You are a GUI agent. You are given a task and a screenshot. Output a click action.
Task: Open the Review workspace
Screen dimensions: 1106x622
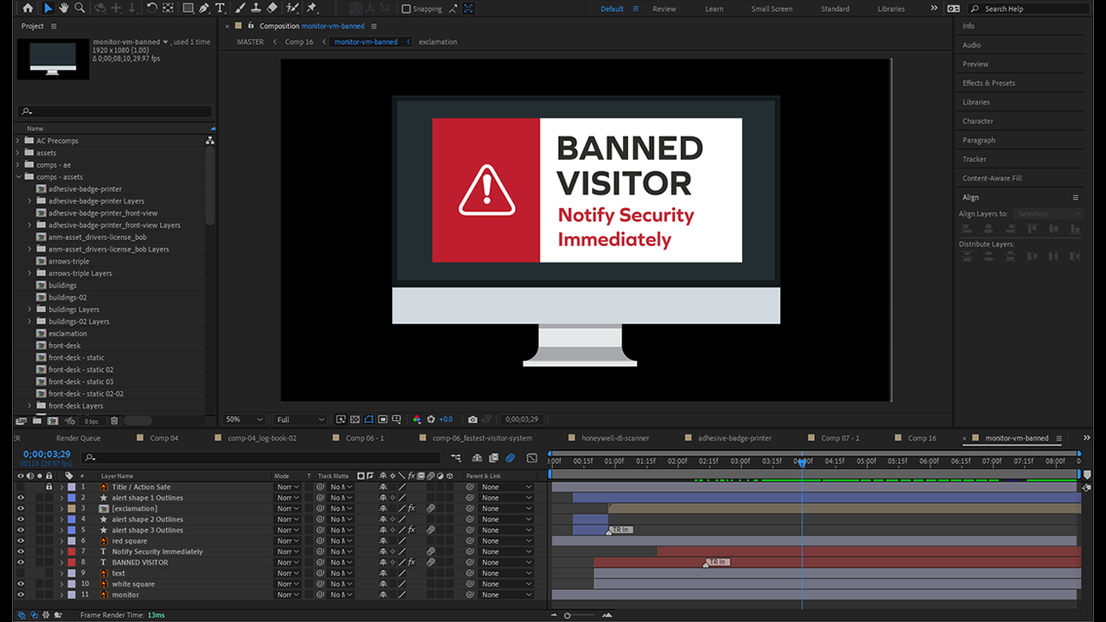click(664, 9)
